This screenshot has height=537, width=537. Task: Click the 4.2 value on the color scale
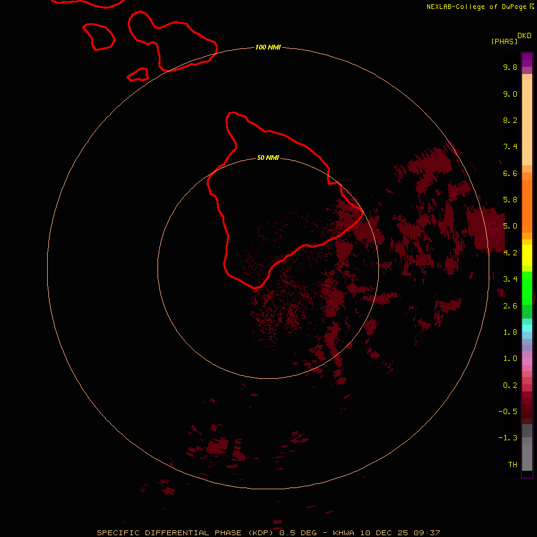[510, 253]
